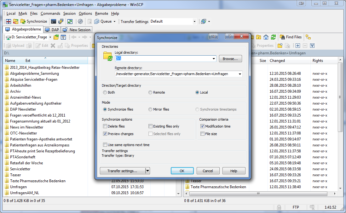346x213 pixels.
Task: Choose the Mirror files mode
Action: (150, 109)
